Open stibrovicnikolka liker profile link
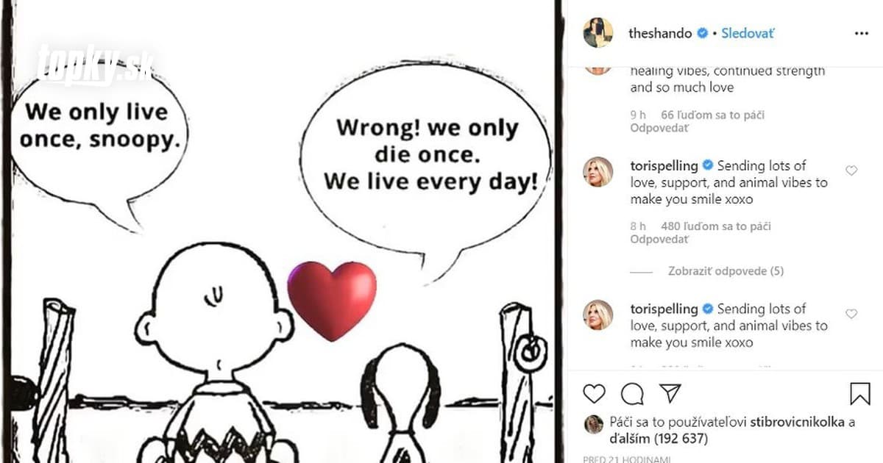Screen dimensions: 883x463 click(795, 422)
